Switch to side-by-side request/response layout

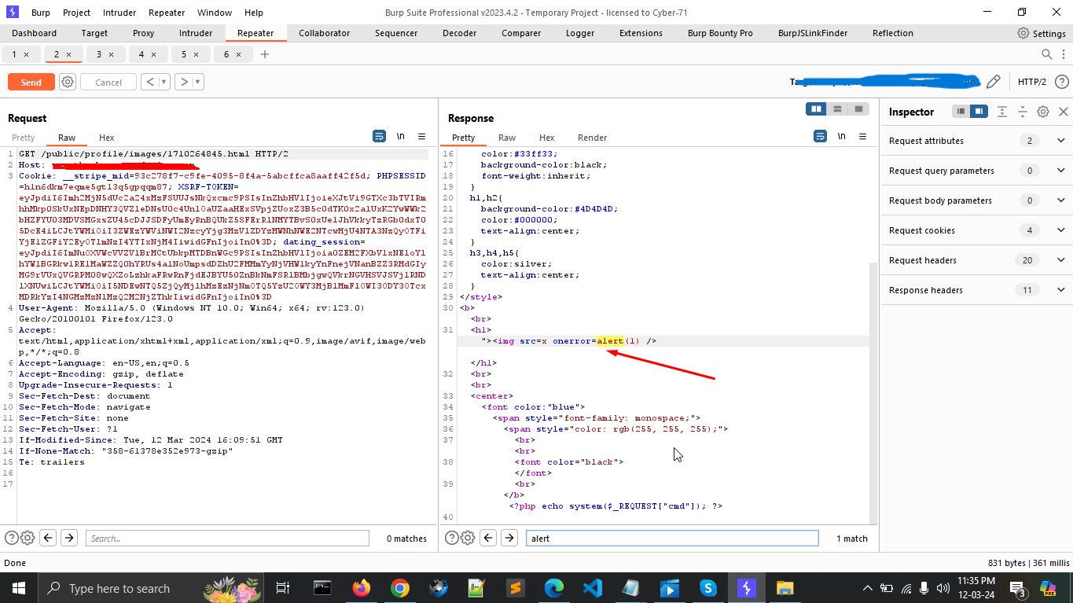click(817, 109)
